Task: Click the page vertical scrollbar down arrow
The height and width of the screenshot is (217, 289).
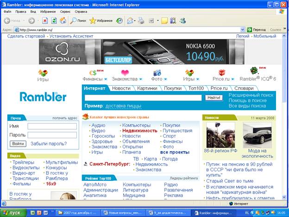Action: click(284, 197)
